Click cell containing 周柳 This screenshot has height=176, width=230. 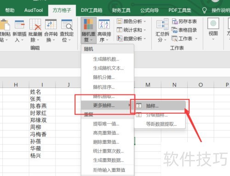(42, 127)
